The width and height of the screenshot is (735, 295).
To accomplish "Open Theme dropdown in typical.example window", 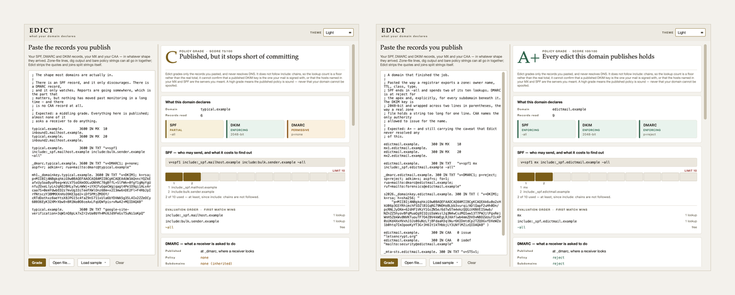I will coord(338,32).
